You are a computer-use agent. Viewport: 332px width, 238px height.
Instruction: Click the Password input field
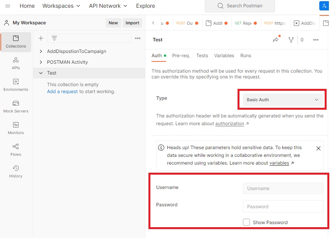(x=283, y=206)
